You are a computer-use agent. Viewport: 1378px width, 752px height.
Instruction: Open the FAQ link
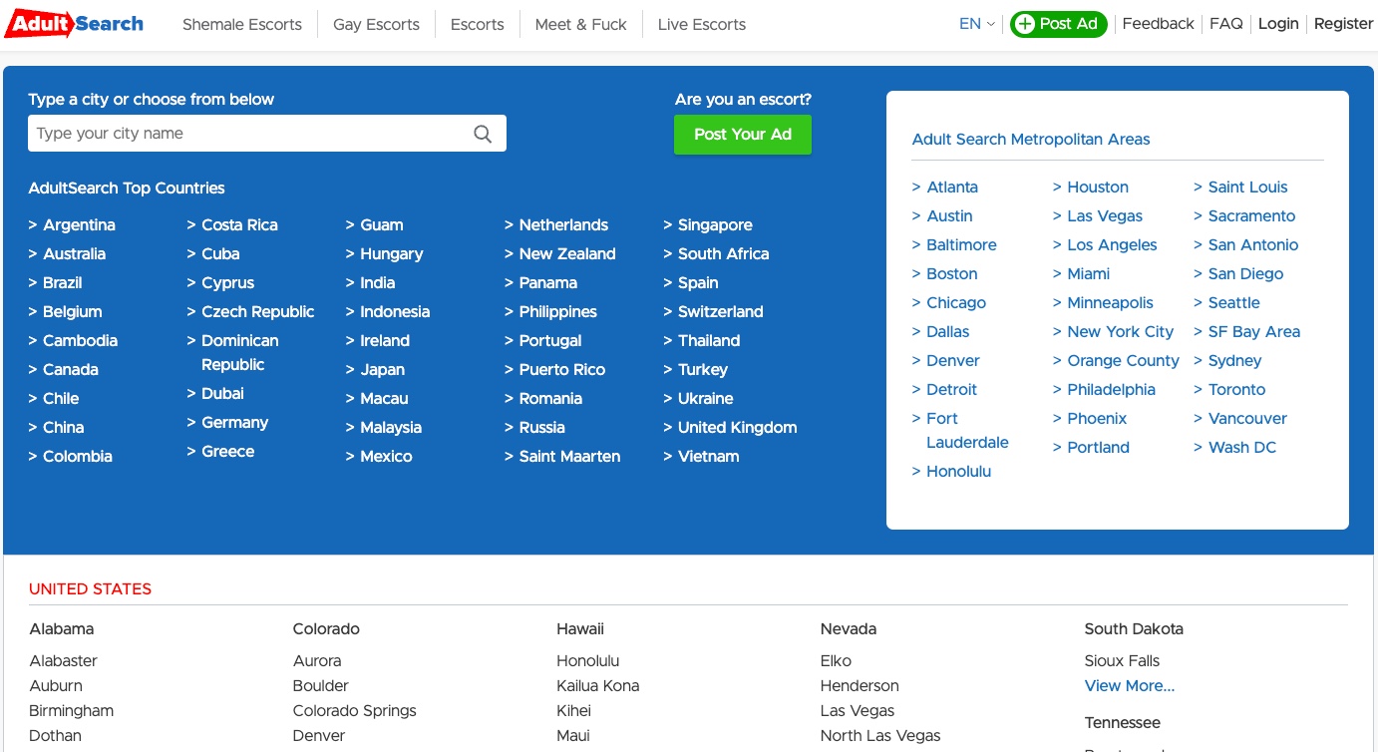click(x=1226, y=24)
